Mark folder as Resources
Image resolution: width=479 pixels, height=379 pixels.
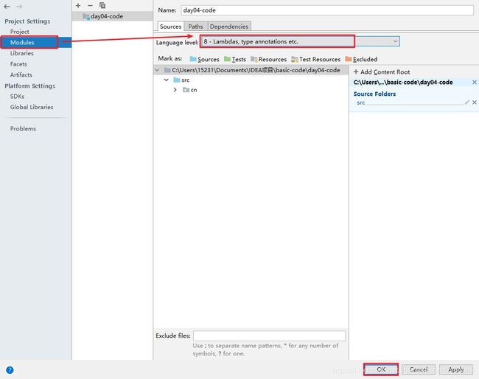[268, 59]
